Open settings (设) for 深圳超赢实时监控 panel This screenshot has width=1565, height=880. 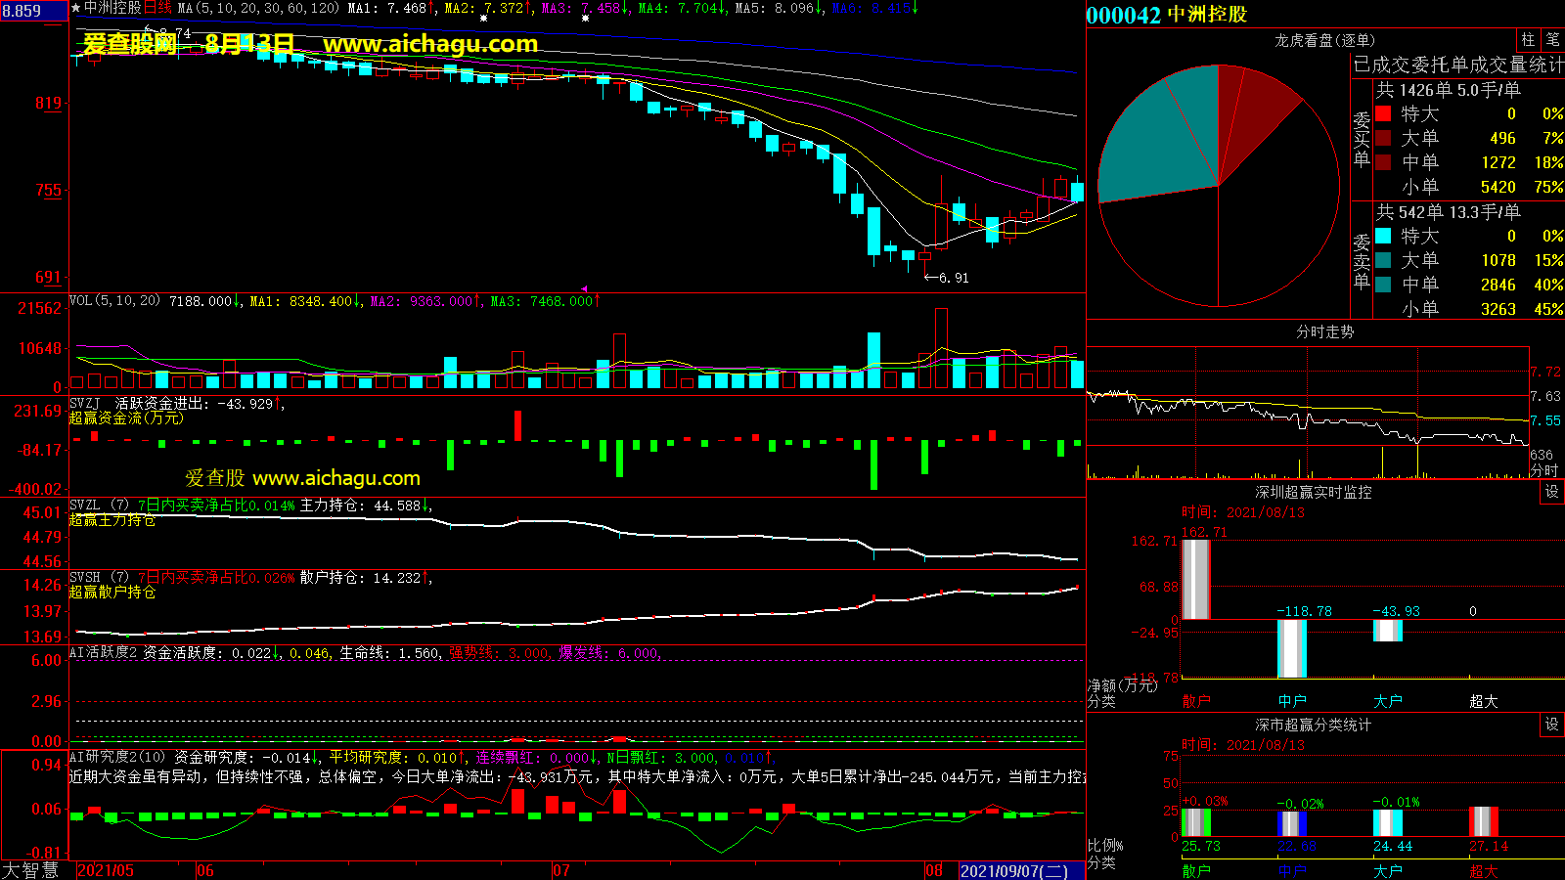1552,492
